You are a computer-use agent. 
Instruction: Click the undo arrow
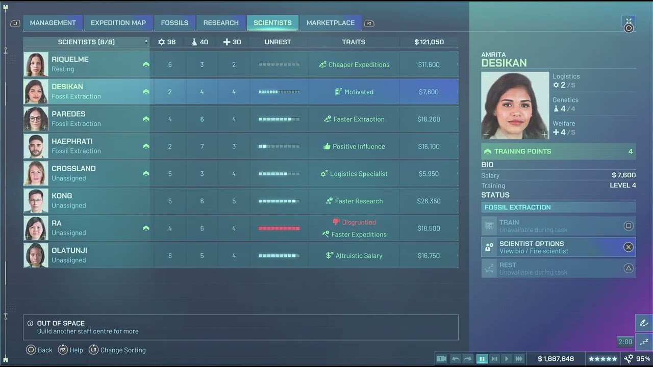[456, 359]
